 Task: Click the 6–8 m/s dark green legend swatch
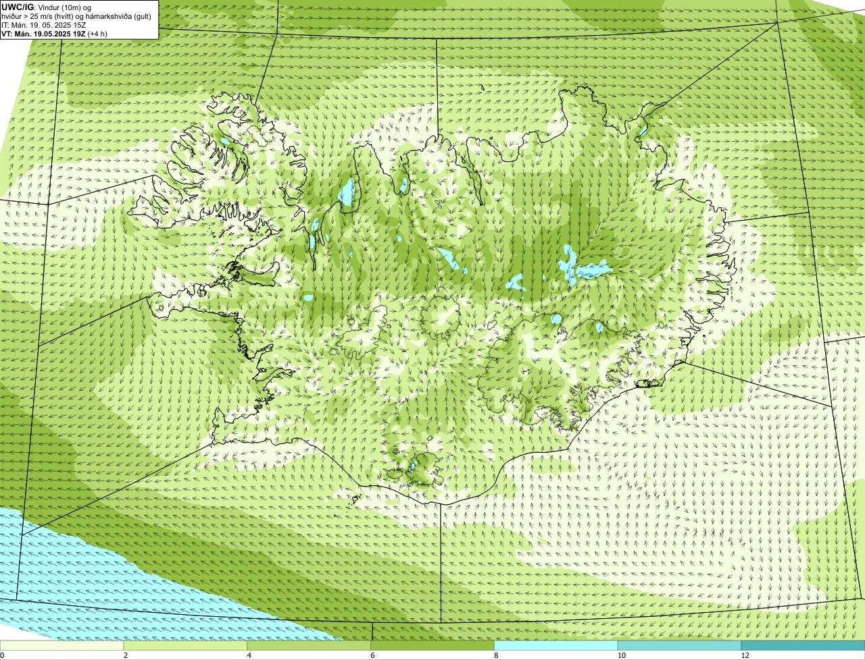433,646
